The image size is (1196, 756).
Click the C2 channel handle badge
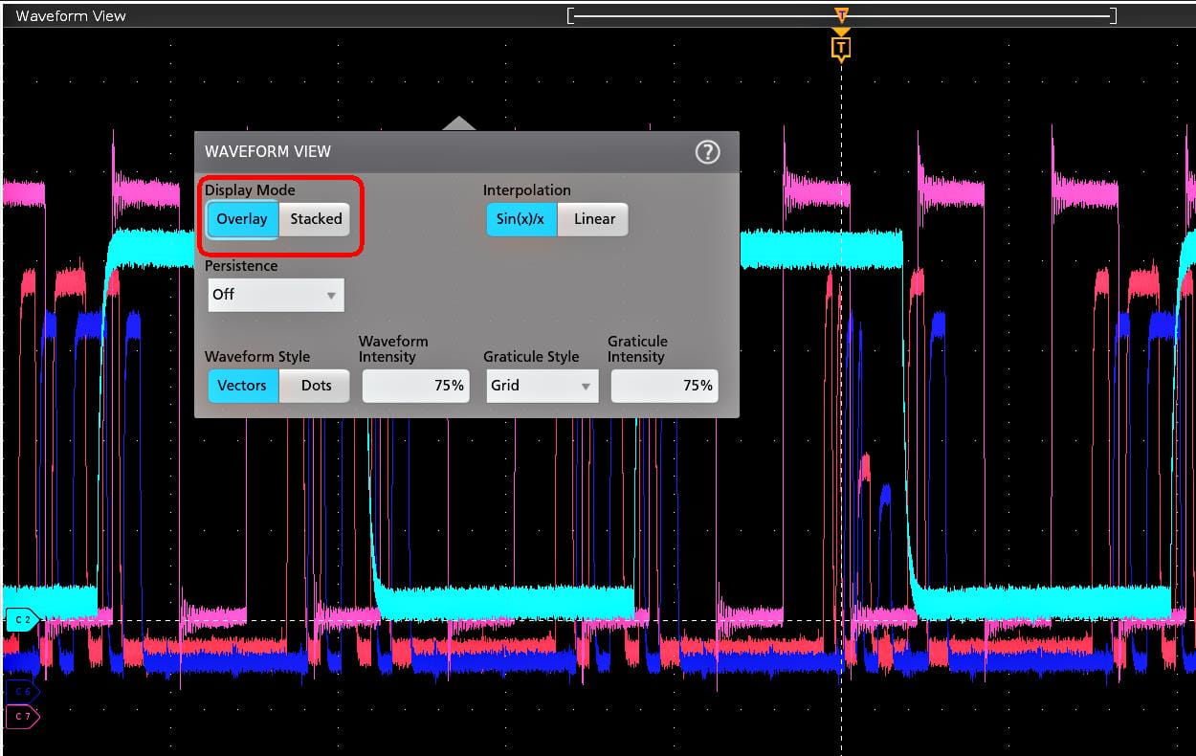pyautogui.click(x=22, y=620)
